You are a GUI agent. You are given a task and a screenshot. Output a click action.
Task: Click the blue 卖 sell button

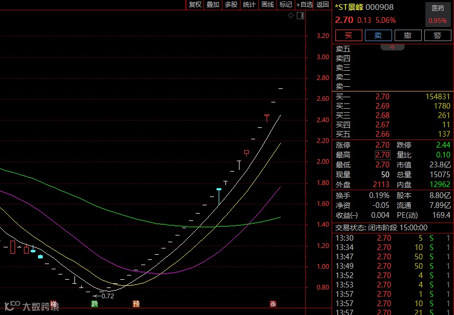click(x=378, y=35)
